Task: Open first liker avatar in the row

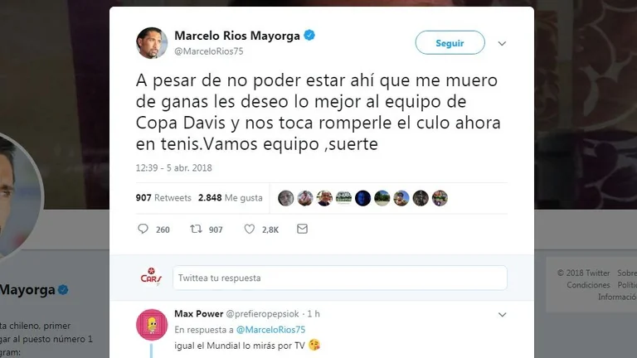Action: [285, 198]
